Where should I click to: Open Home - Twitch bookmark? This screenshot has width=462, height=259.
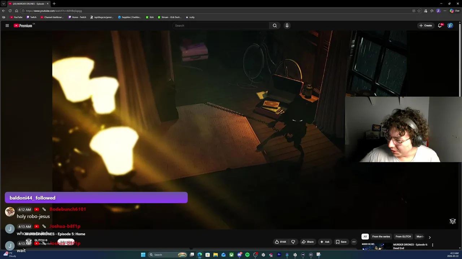click(x=77, y=17)
